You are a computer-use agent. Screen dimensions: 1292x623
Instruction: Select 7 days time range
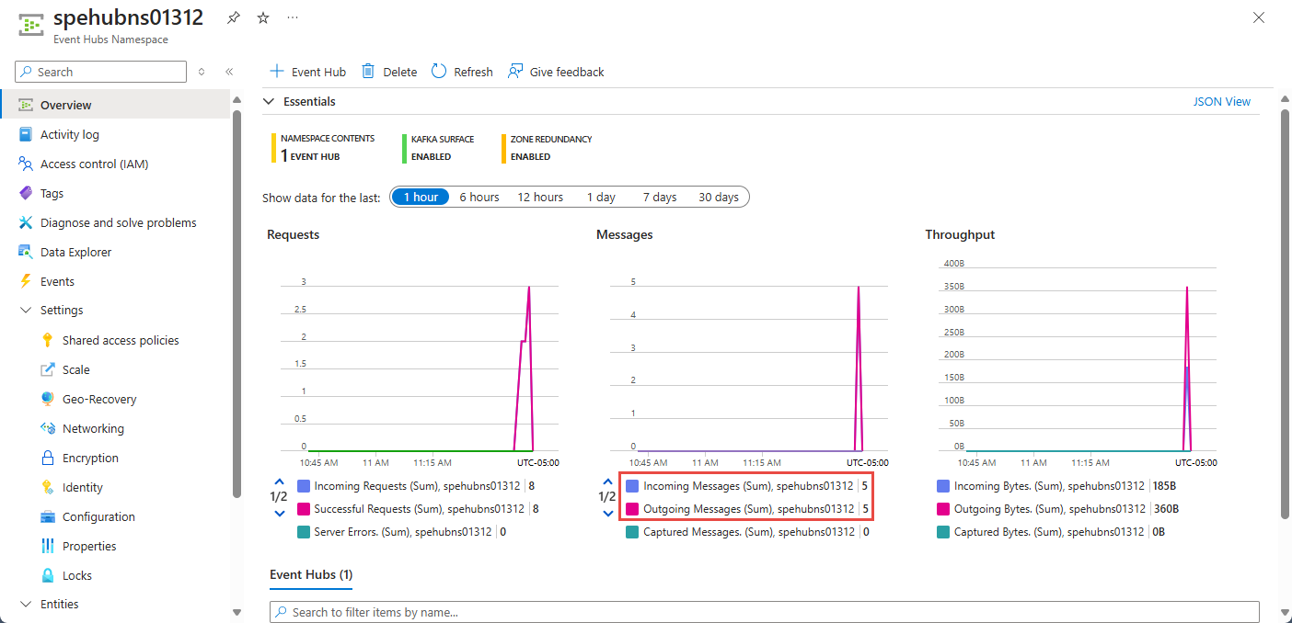(x=660, y=197)
